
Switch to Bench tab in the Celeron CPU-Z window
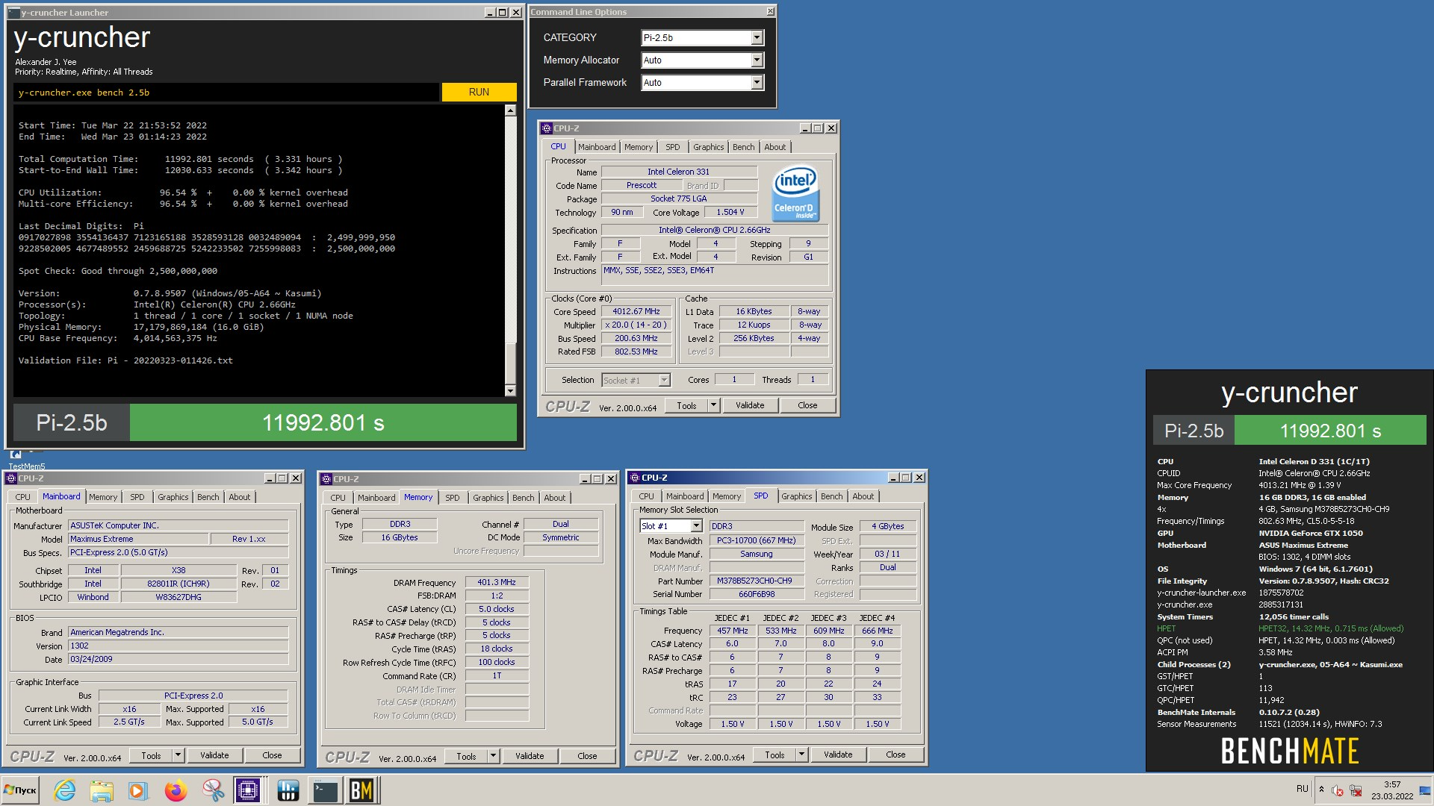743,147
